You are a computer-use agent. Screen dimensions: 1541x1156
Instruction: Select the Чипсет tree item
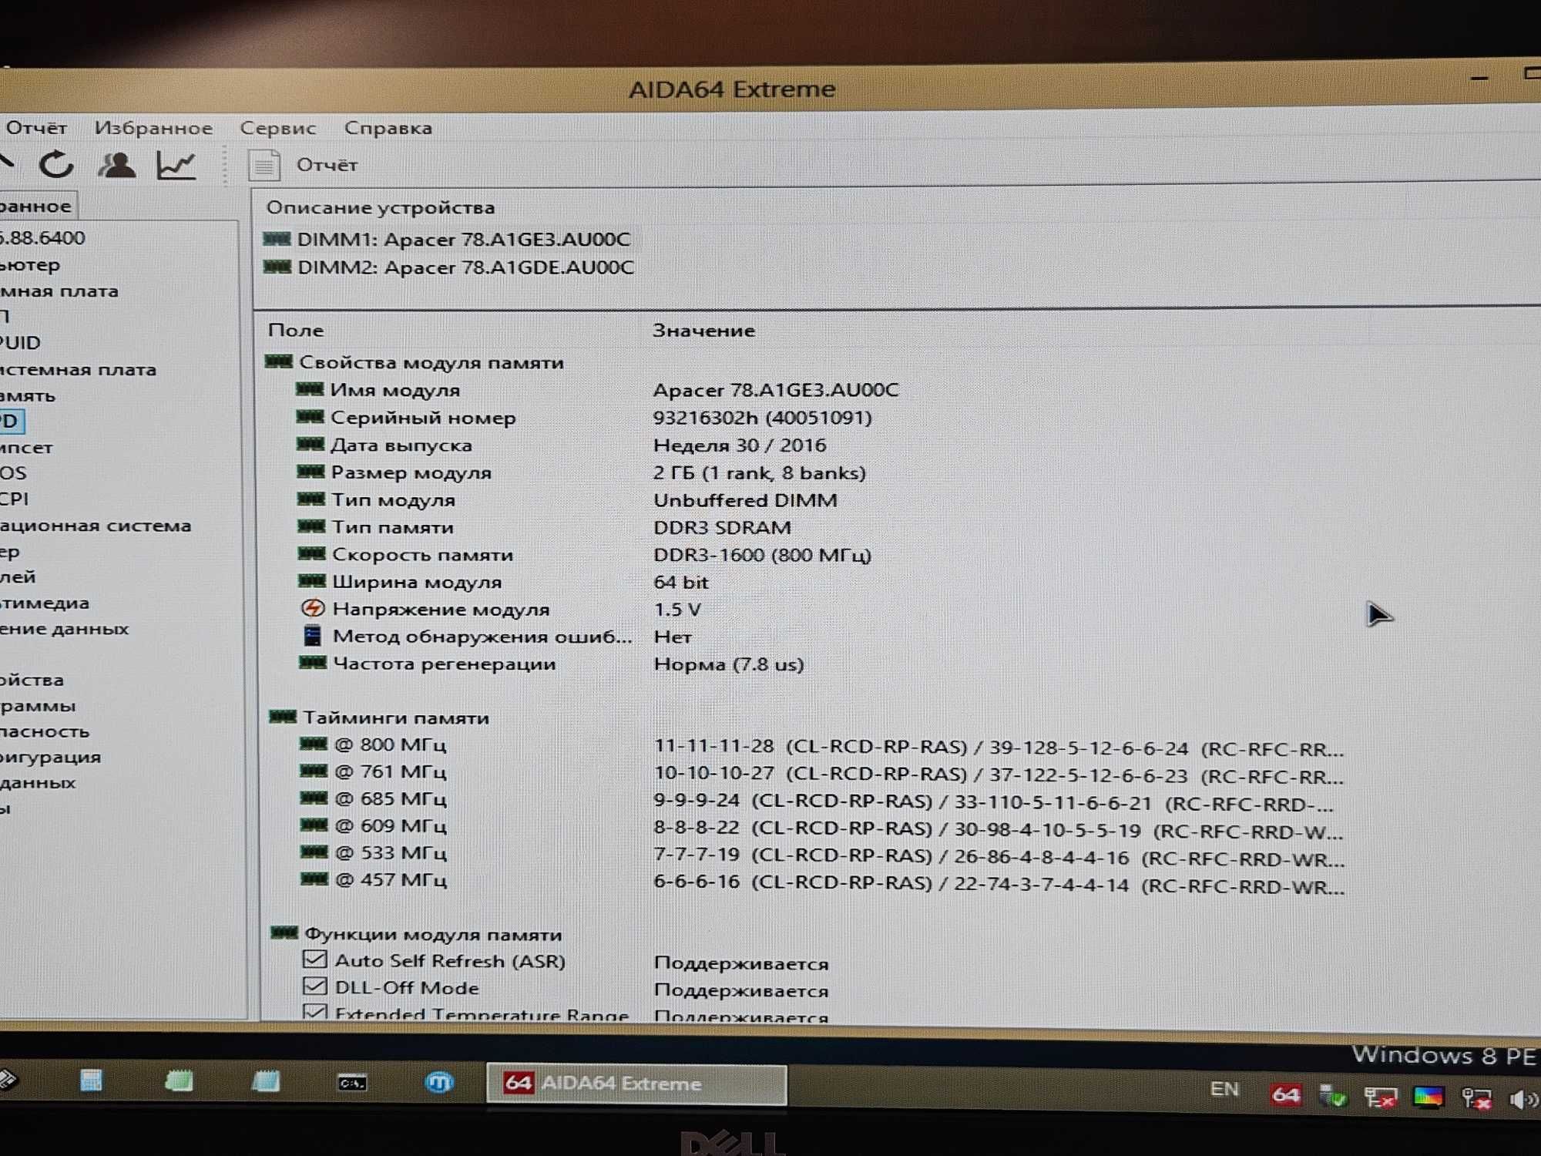26,447
